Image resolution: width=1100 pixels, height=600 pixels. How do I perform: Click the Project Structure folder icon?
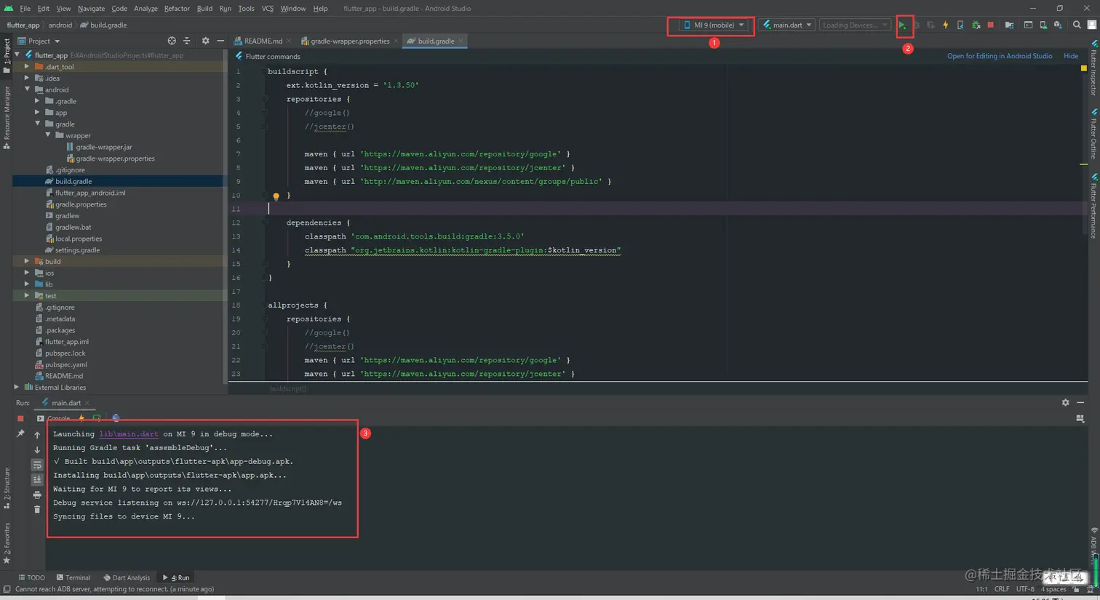click(1009, 25)
